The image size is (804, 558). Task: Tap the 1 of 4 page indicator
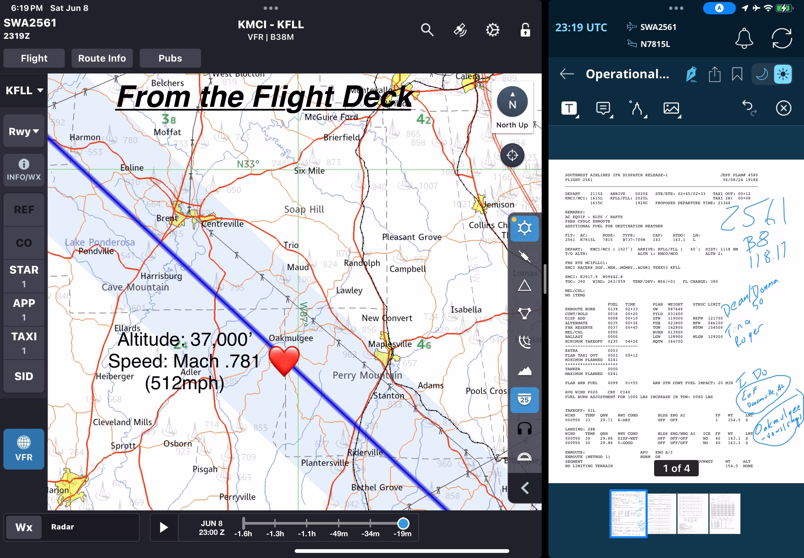tap(676, 468)
